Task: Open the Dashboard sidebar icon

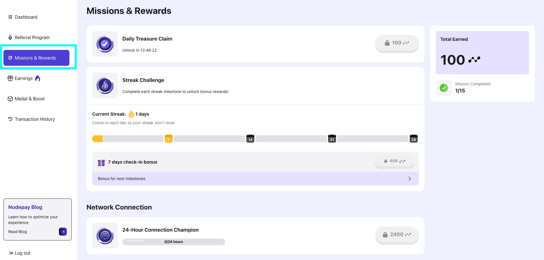Action: tap(10, 17)
